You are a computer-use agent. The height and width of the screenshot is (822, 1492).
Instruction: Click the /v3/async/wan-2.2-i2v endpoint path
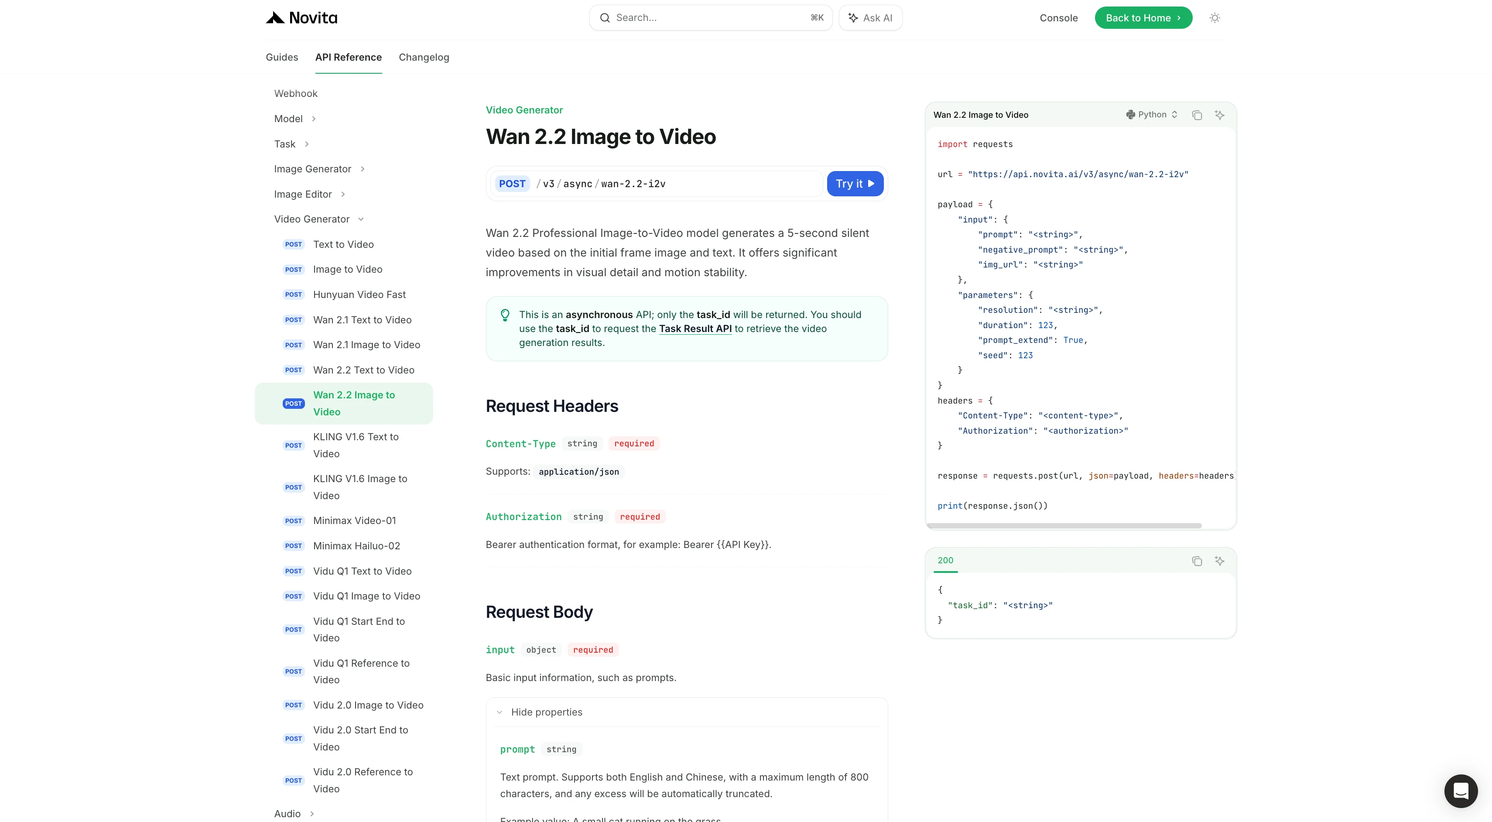coord(601,184)
